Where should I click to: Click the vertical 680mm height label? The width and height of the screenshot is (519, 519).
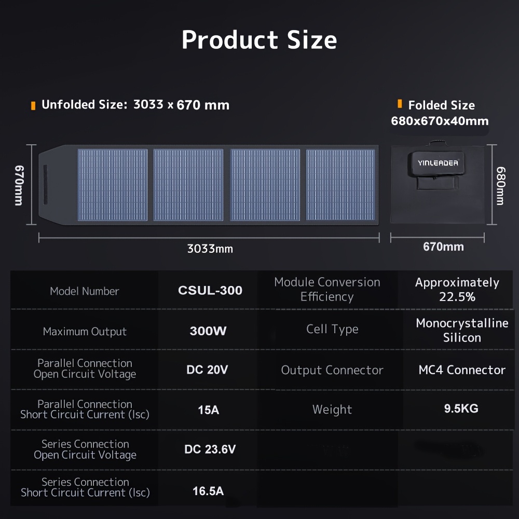click(501, 186)
